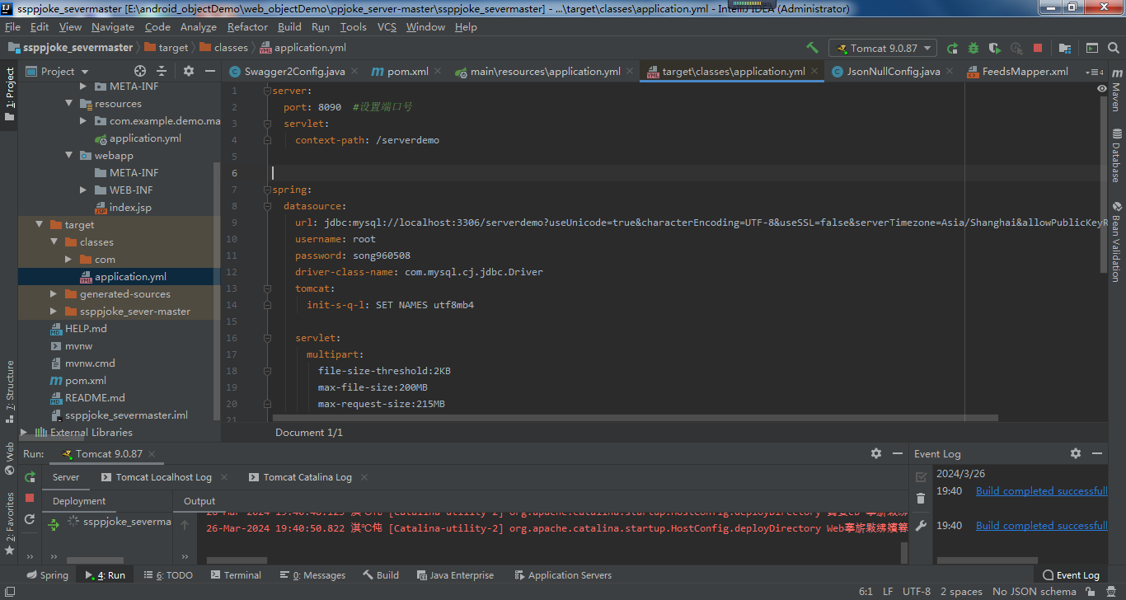Click the Run Anything icon in toolbar

(x=1092, y=48)
